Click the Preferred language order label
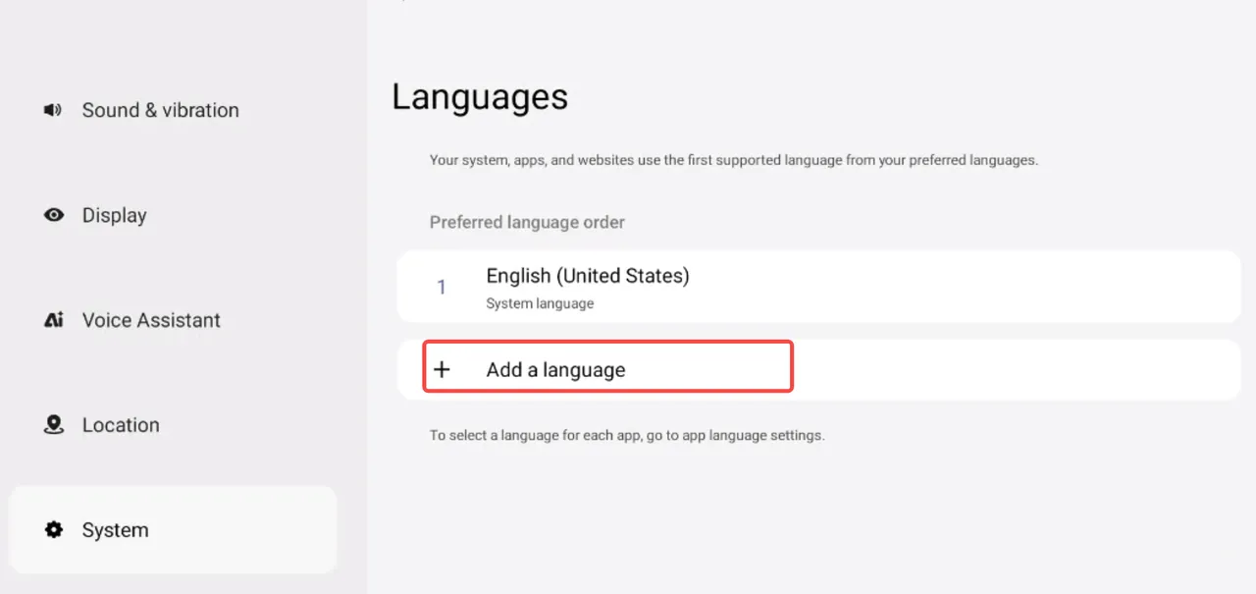The height and width of the screenshot is (594, 1256). tap(527, 222)
